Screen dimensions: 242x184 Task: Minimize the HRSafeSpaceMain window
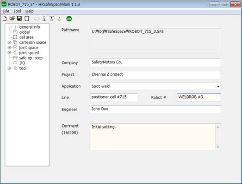214,5
